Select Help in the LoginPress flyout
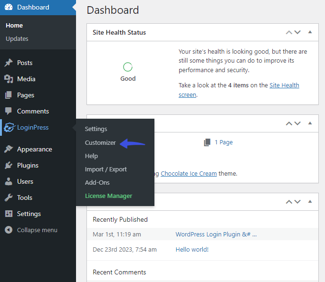 (91, 156)
